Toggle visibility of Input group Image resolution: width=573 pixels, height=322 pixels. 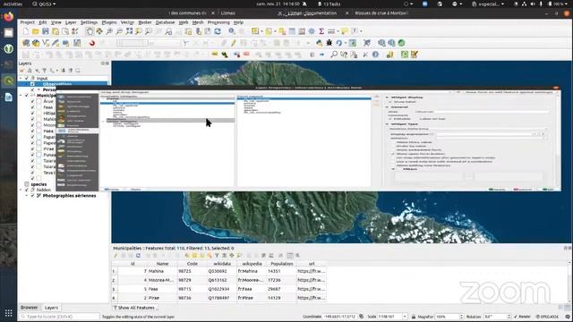[27, 78]
